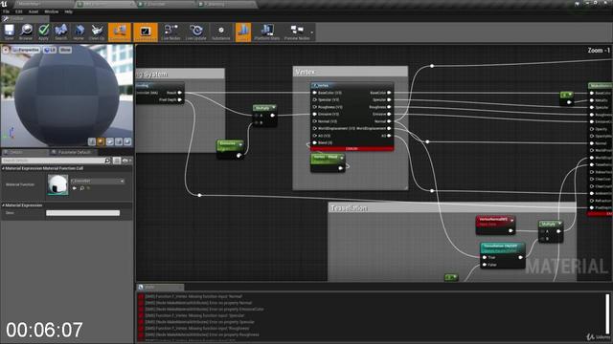Image resolution: width=613 pixels, height=344 pixels.
Task: Open the Material Function asset dropdown
Action: click(98, 181)
